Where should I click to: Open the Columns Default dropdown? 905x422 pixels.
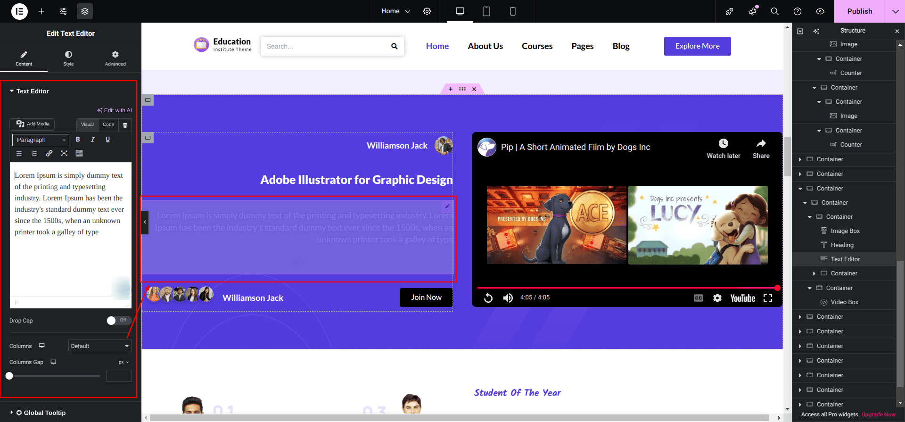pos(100,346)
